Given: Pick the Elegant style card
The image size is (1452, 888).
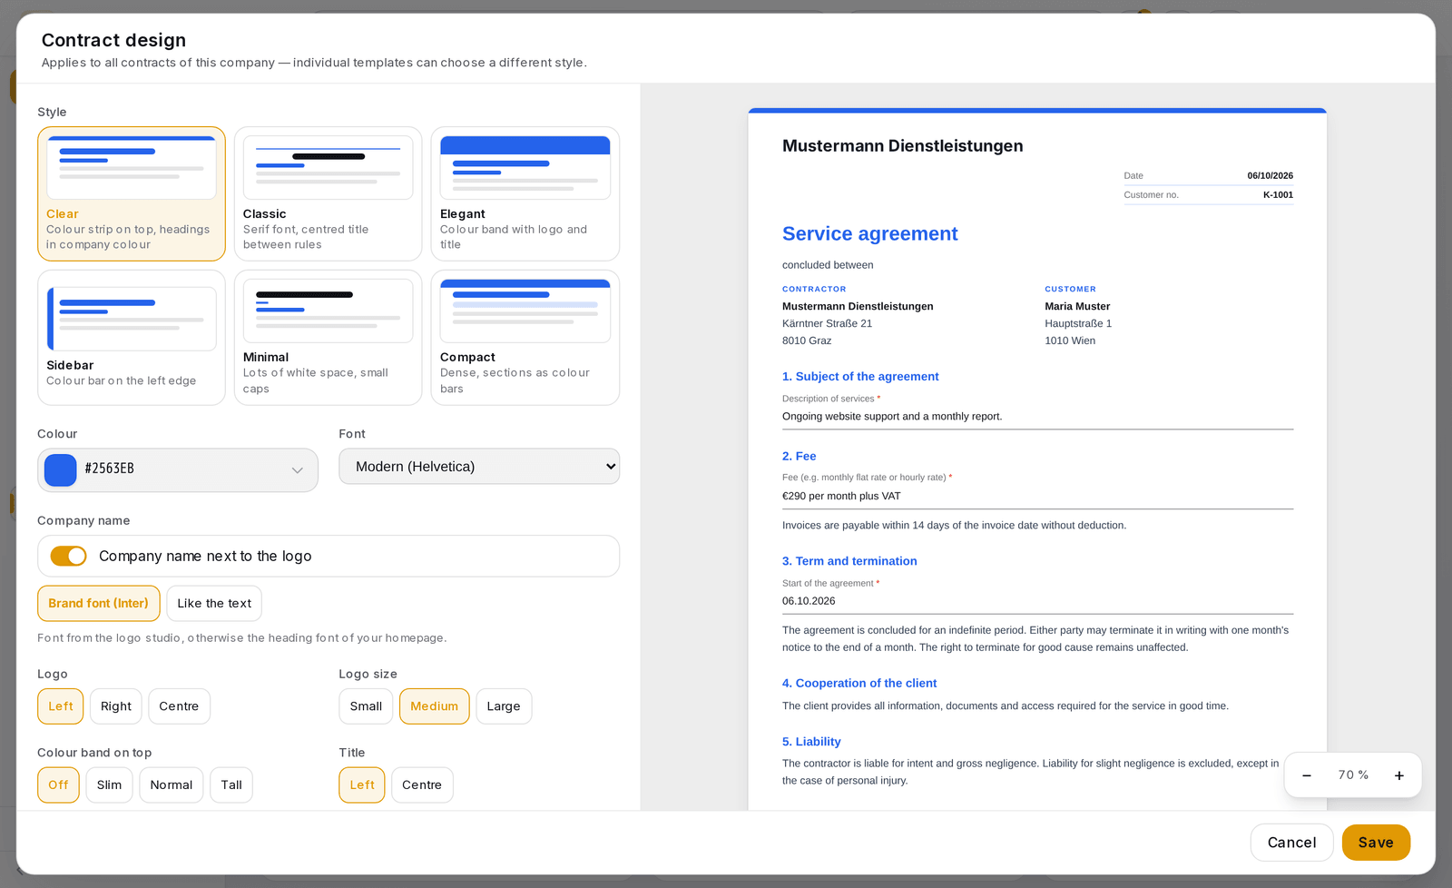Looking at the screenshot, I should click(525, 193).
